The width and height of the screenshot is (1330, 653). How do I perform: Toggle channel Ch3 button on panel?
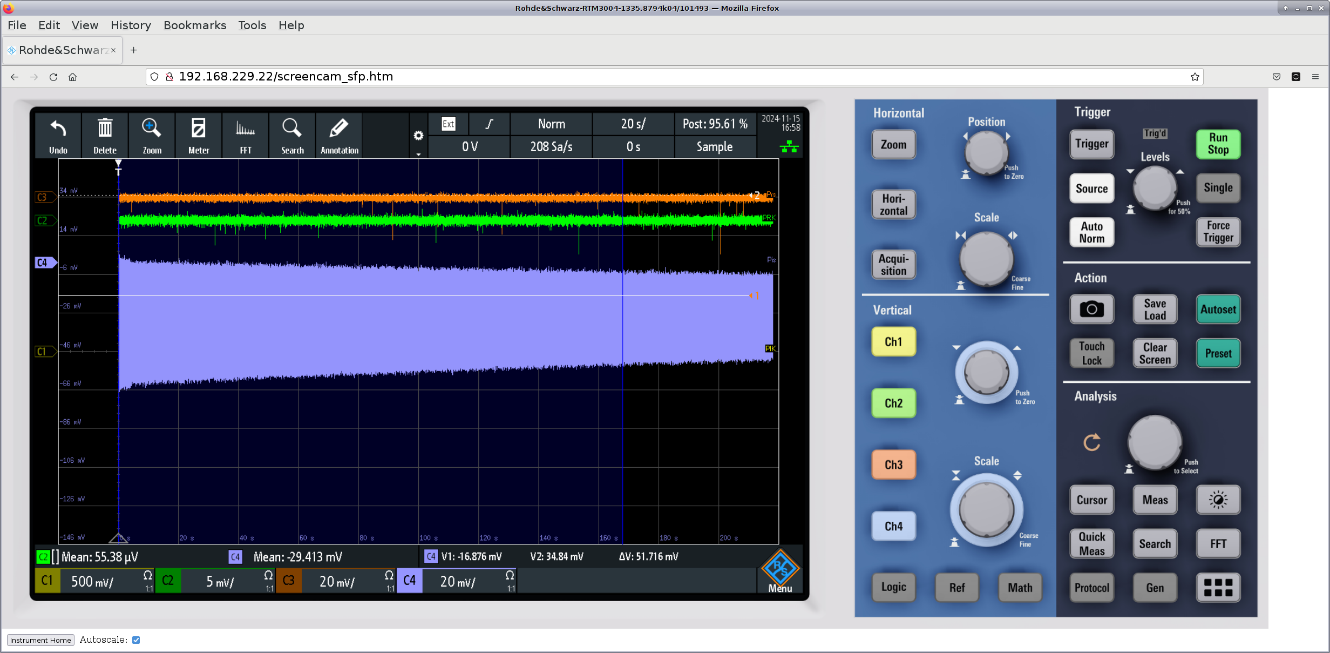click(x=893, y=464)
